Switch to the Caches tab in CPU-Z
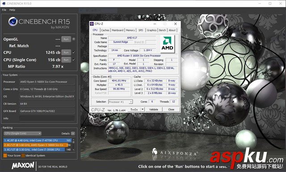 [x=105, y=30]
